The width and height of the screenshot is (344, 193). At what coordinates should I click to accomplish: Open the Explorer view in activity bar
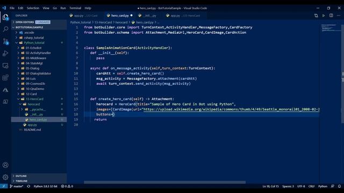tap(5, 17)
